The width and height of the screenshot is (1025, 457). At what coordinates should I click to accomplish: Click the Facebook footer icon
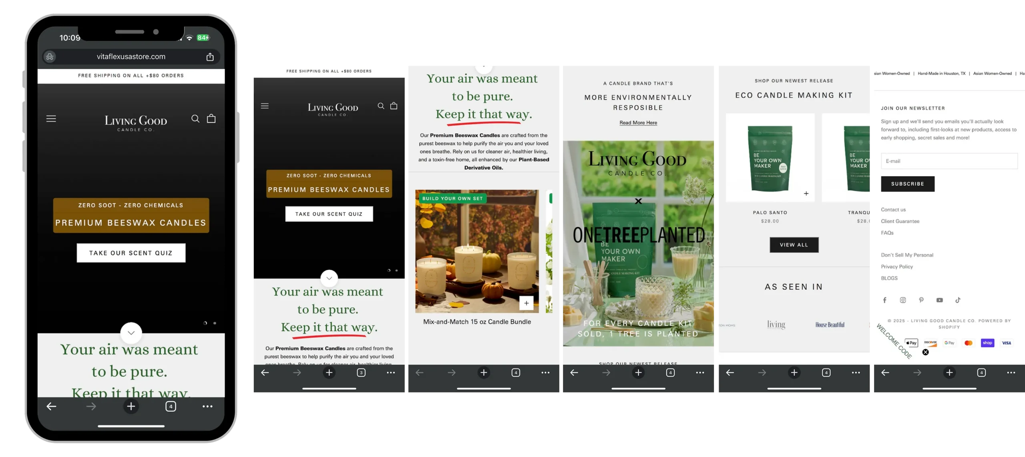tap(885, 300)
